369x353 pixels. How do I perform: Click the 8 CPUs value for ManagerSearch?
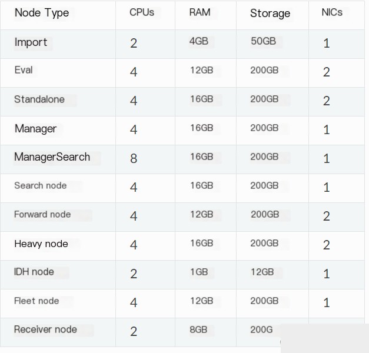(134, 158)
